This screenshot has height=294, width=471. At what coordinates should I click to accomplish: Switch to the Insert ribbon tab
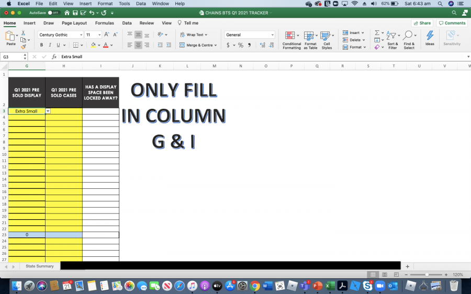29,23
